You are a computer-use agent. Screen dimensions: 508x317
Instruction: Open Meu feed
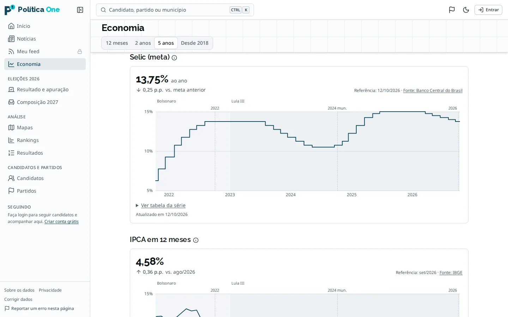(x=45, y=51)
